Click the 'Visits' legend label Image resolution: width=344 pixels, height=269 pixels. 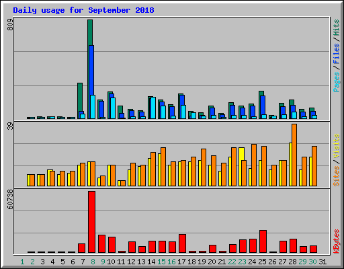pos(336,146)
